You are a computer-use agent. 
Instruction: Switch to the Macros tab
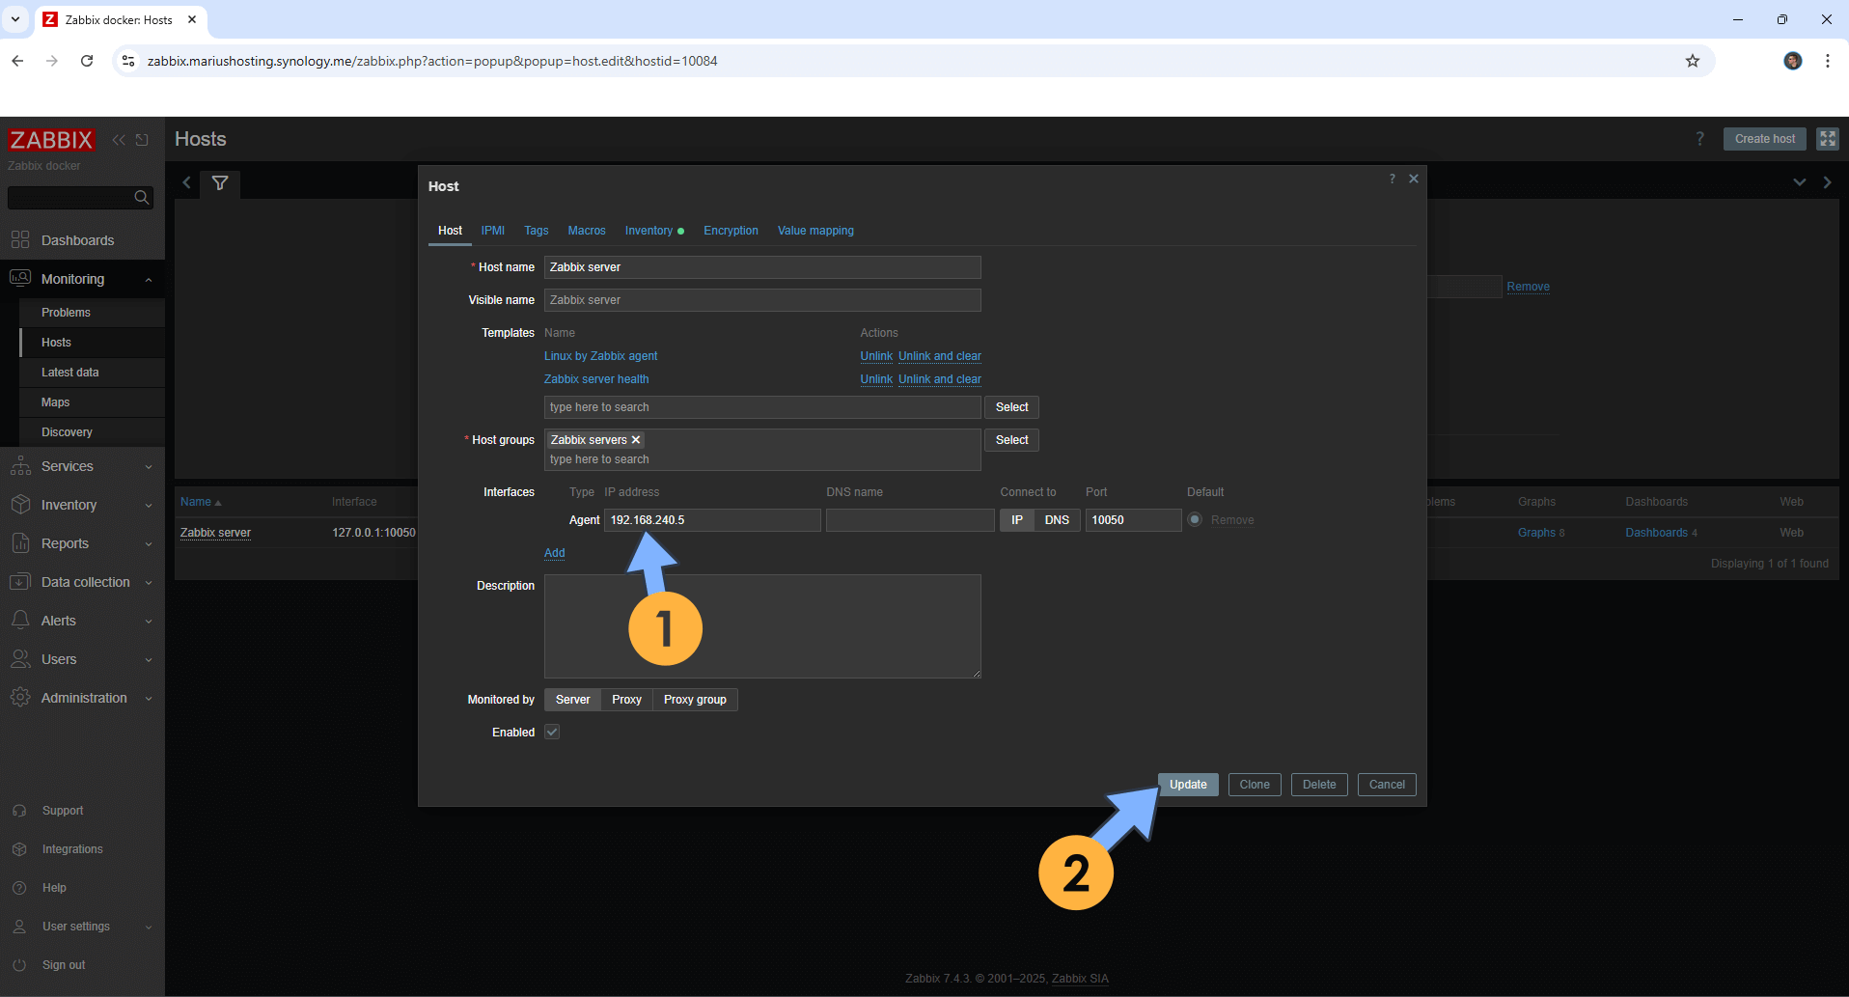(x=587, y=231)
